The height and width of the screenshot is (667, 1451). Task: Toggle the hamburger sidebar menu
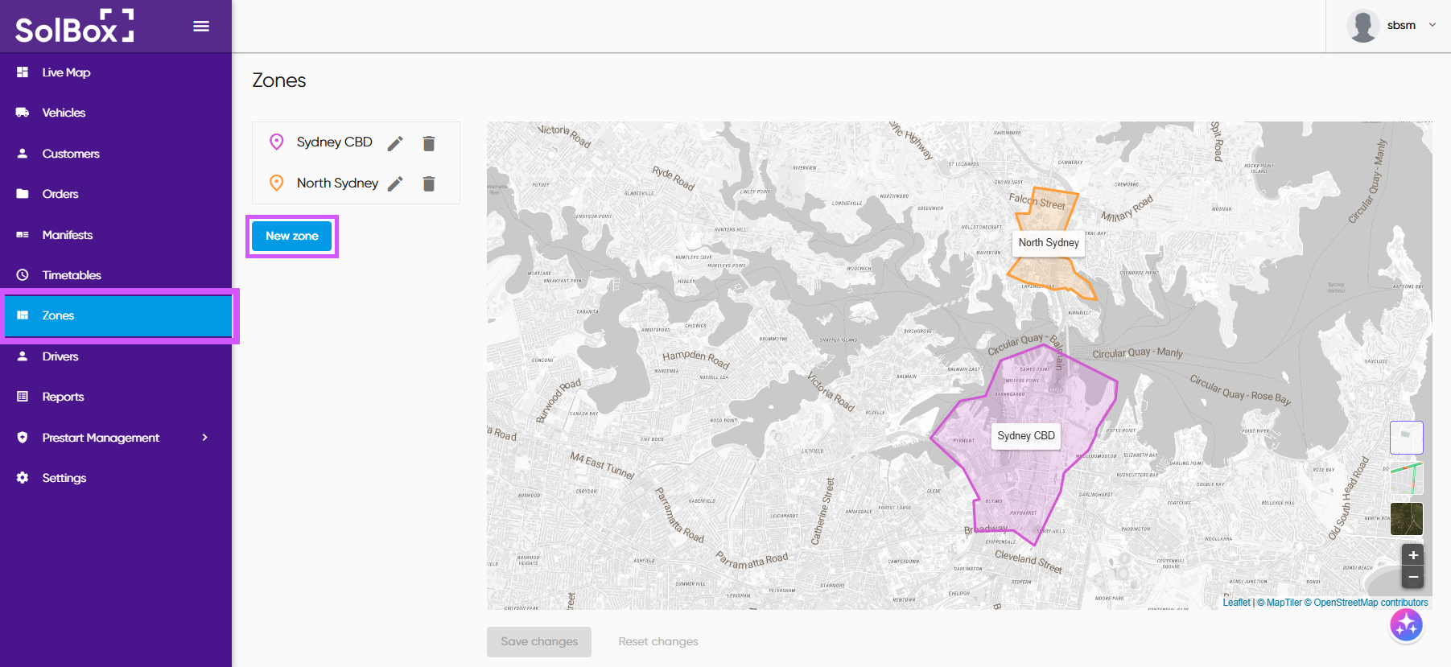tap(201, 27)
